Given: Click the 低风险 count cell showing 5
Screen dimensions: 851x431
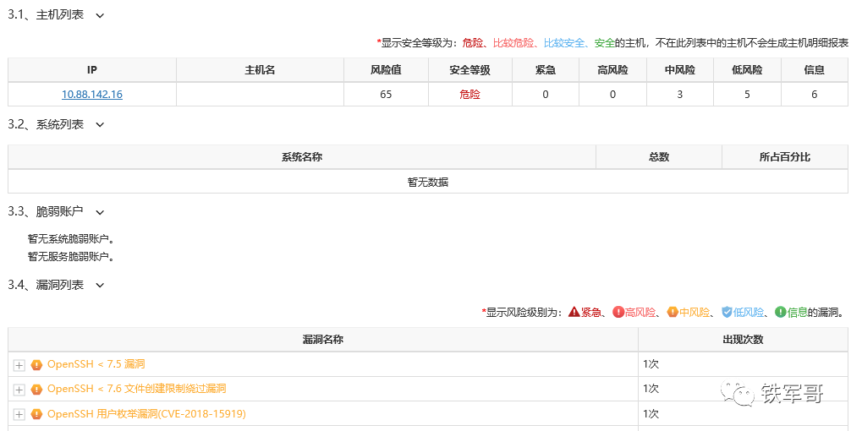Looking at the screenshot, I should (x=747, y=95).
